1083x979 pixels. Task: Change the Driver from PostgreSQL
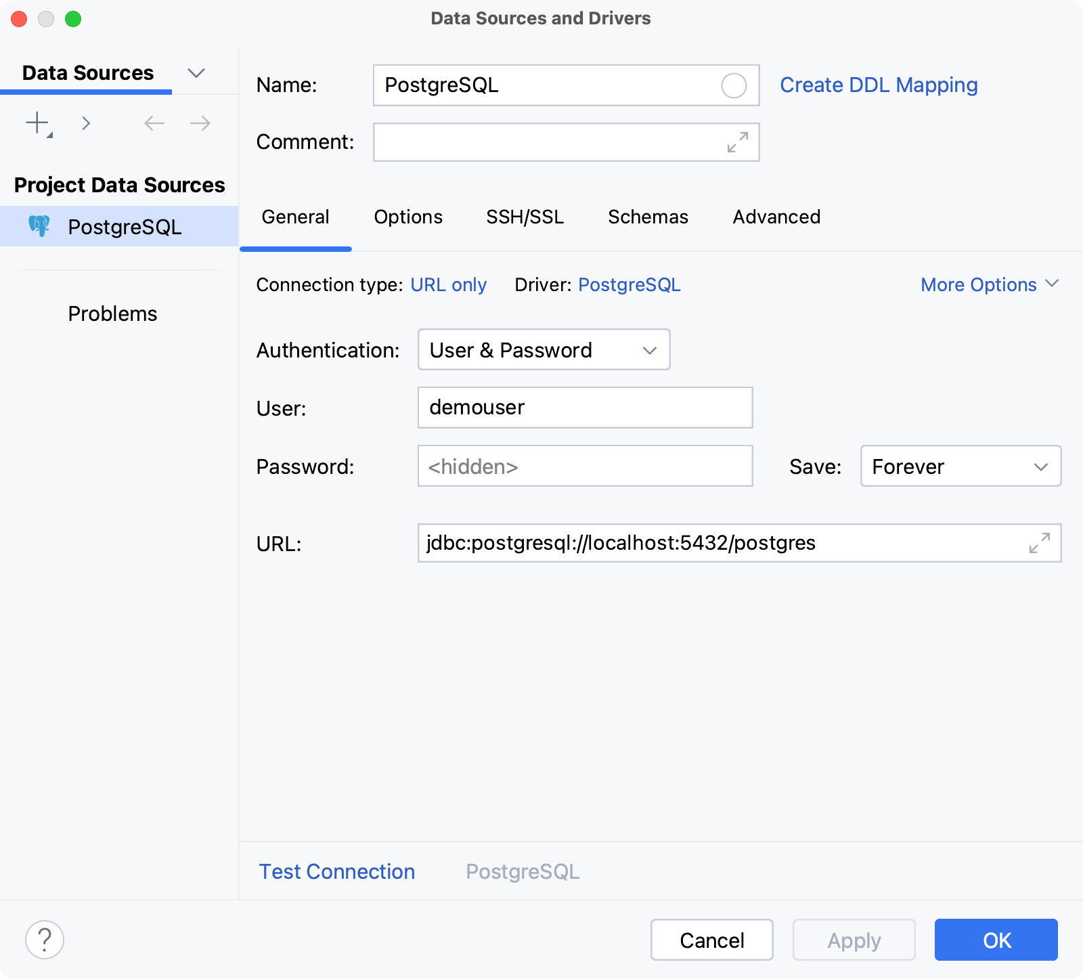[629, 284]
